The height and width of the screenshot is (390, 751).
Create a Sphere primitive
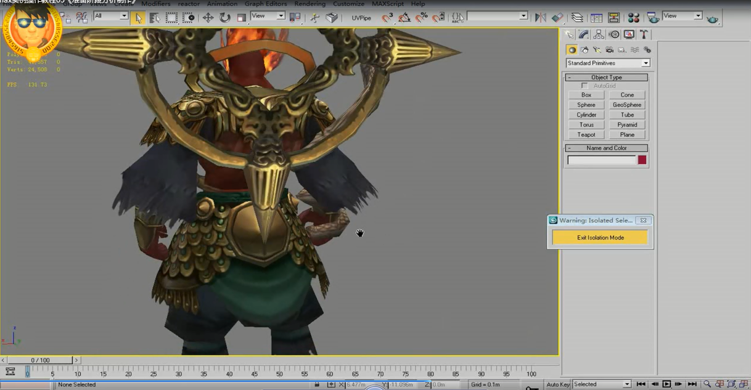(x=586, y=105)
